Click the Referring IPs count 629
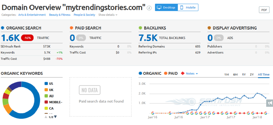Image resolution: width=273 pixels, height=125 pixels. tap(198, 52)
